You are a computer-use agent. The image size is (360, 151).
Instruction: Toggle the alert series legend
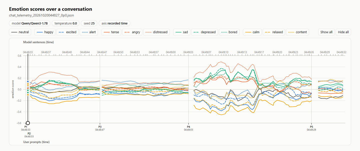[x=89, y=32]
